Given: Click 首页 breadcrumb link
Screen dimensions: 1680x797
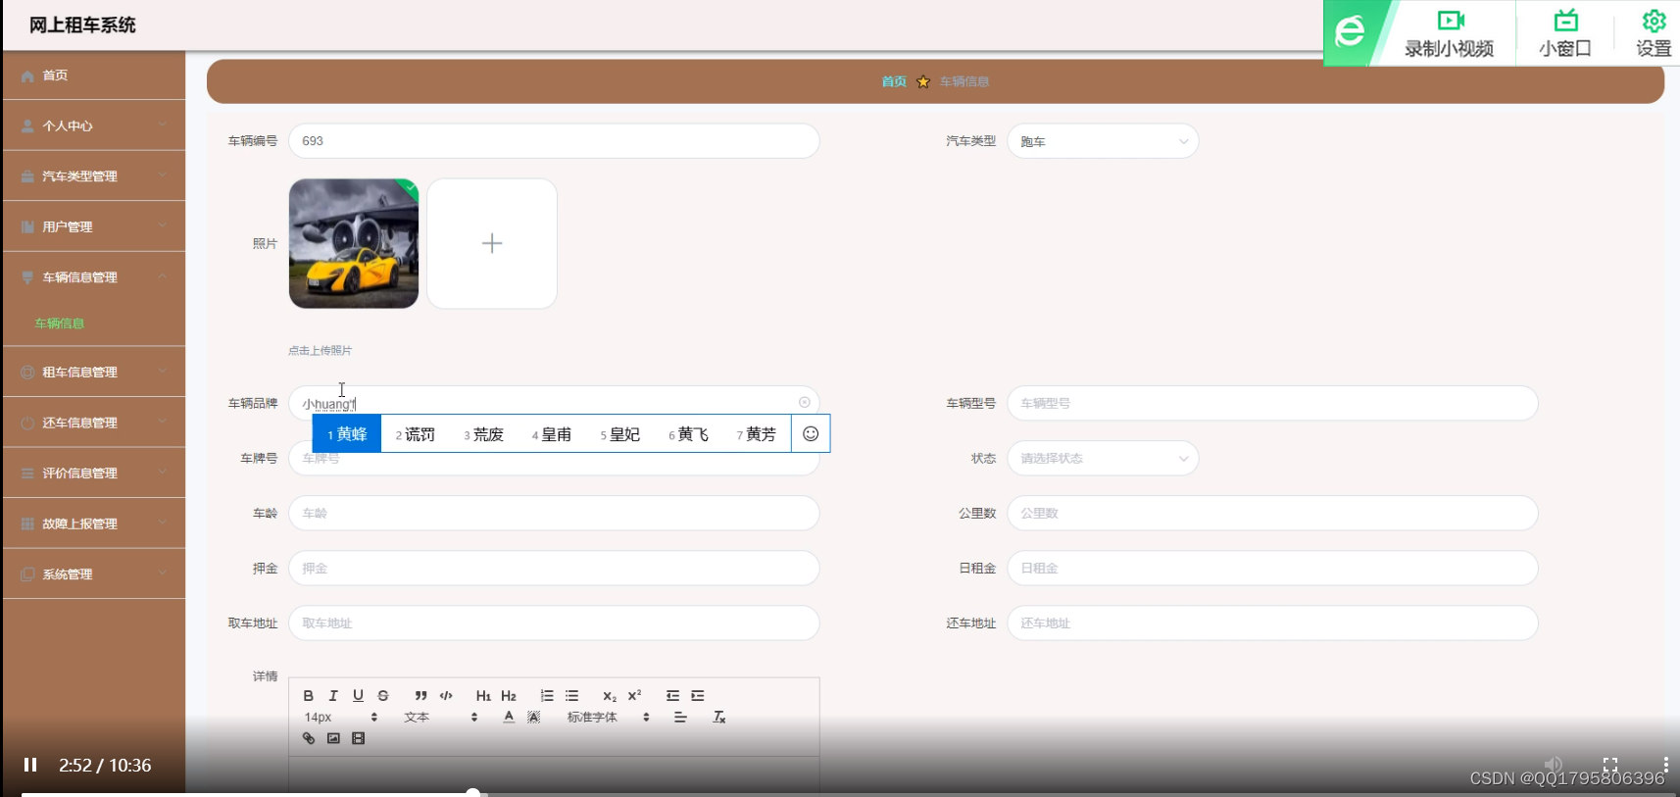Looking at the screenshot, I should click(x=894, y=81).
